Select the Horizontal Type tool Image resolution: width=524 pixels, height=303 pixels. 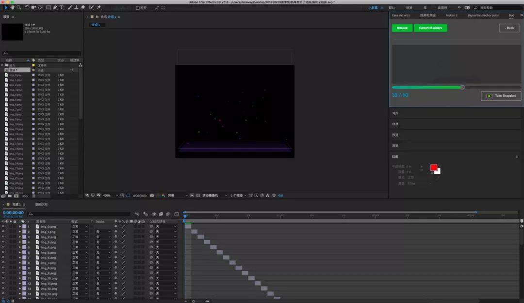(x=62, y=8)
